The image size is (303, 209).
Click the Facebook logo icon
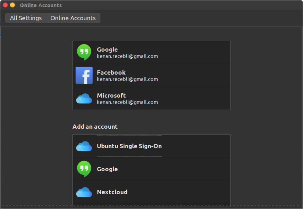coord(84,75)
